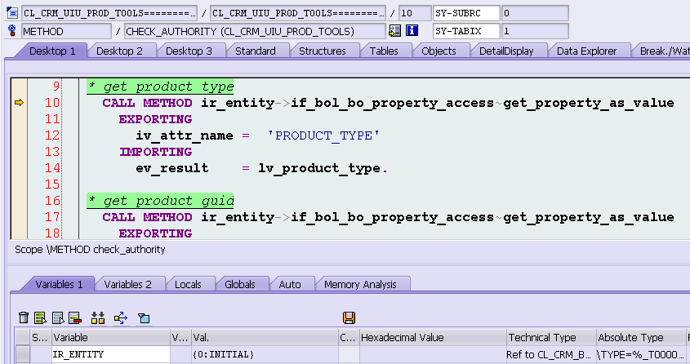The height and width of the screenshot is (364, 690).
Task: Click the second CL_CRM_UIU_PROD_TOOLS include field
Action: point(298,13)
